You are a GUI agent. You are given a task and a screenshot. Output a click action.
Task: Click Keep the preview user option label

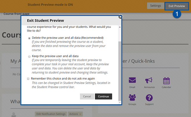pos(55,56)
